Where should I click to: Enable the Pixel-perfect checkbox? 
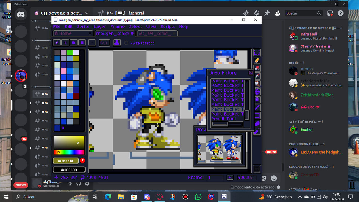(126, 43)
